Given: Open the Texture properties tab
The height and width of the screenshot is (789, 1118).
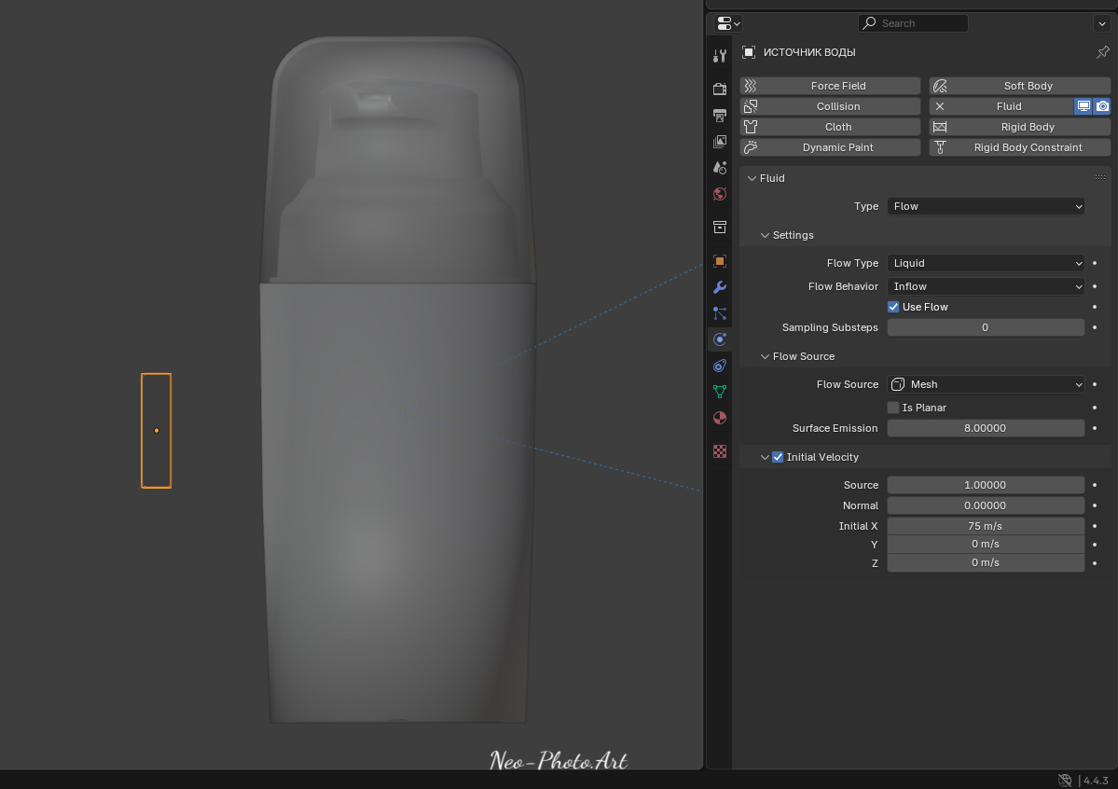Looking at the screenshot, I should (720, 451).
